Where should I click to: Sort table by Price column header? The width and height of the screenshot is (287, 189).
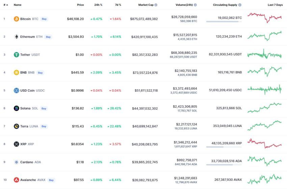tap(80, 5)
